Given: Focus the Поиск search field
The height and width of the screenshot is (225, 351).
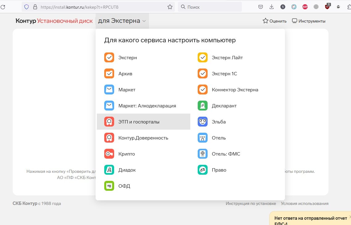Looking at the screenshot, I should tap(210, 7).
